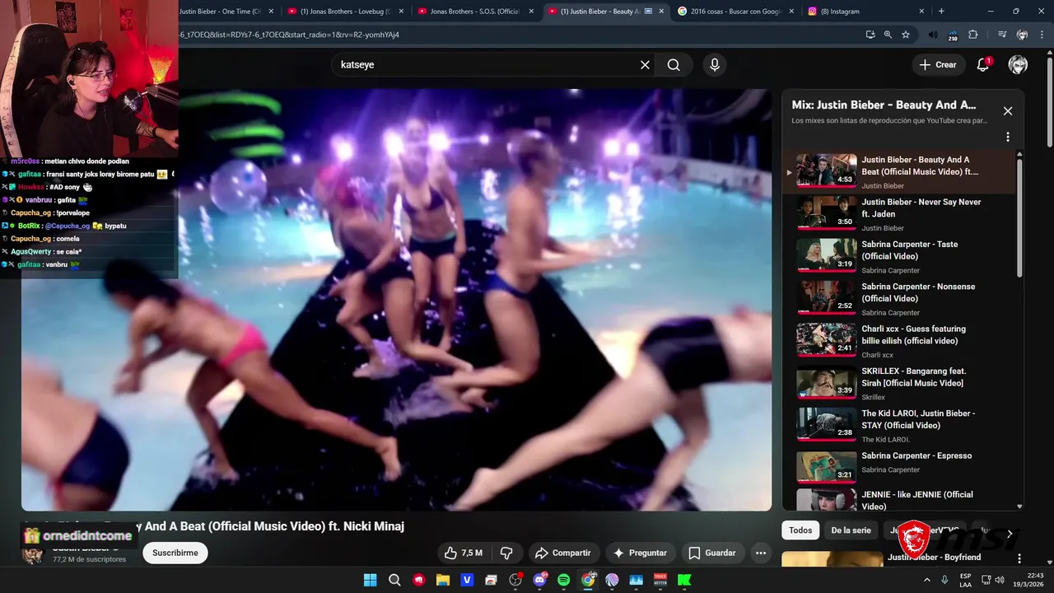Play JENNIE - like JENNIE from the mix

coord(899,499)
